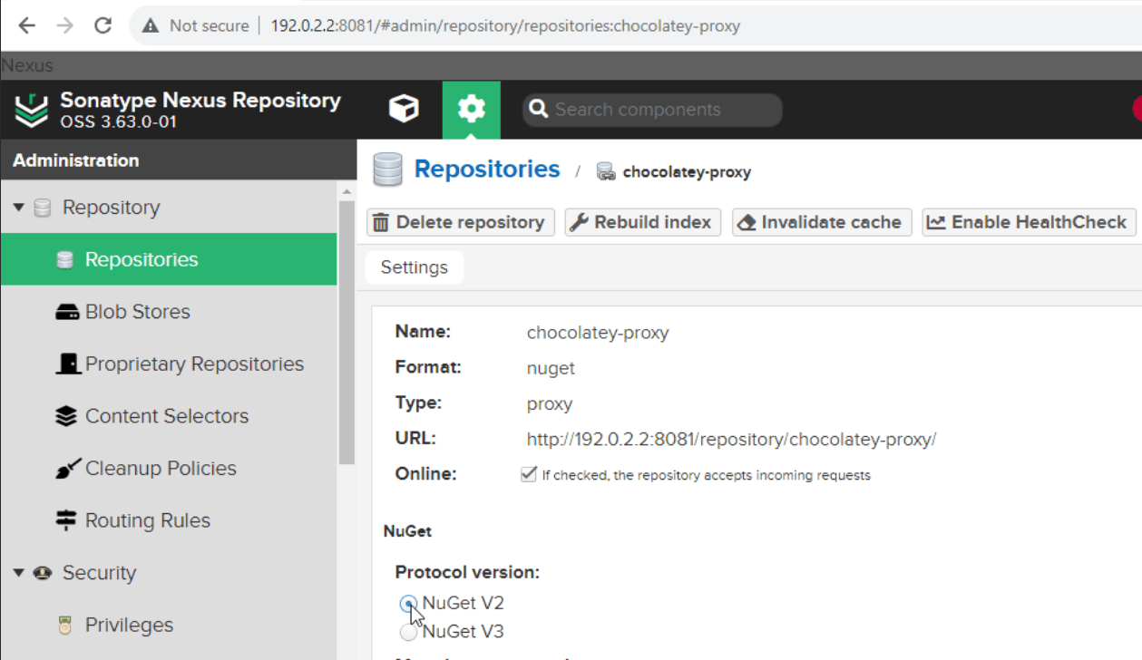
Task: Click the browser back arrow
Action: tap(27, 25)
